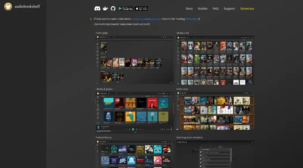The height and width of the screenshot is (168, 303).
Task: Open the Home page screenshot thumbnail
Action: tap(135, 60)
